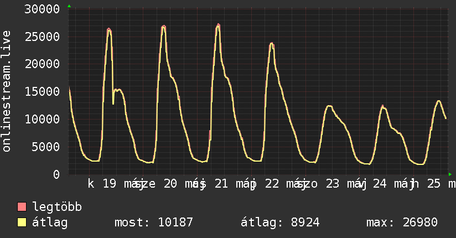Click the May 21 peak of the graph

pyautogui.click(x=219, y=25)
